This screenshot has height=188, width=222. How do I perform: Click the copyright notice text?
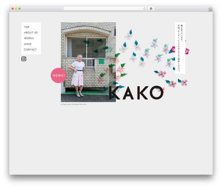click(74, 104)
